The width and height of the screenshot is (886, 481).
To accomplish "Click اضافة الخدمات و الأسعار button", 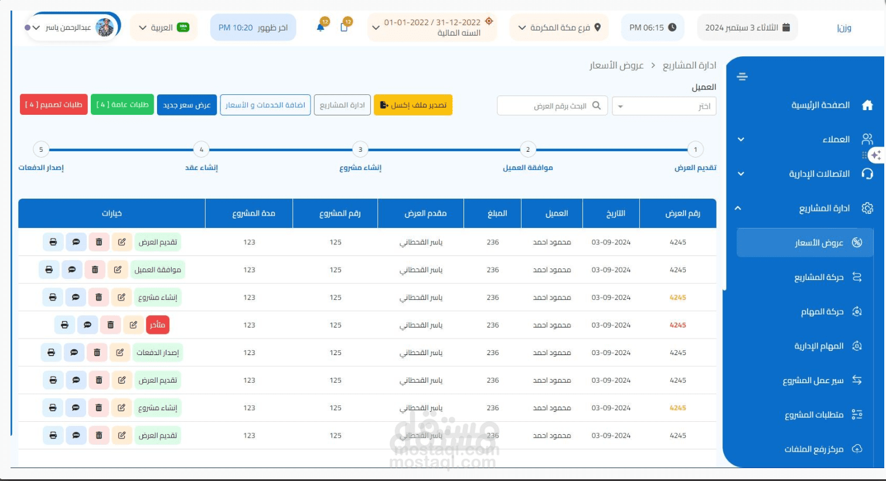I will click(265, 105).
